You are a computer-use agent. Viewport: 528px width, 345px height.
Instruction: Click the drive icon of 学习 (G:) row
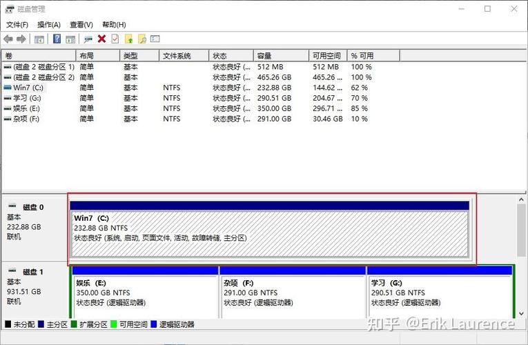8,98
